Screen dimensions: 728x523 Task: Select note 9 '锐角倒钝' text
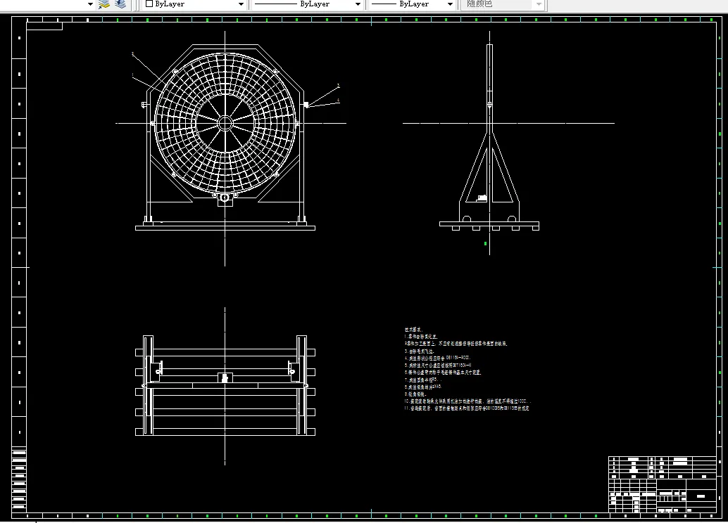point(415,394)
